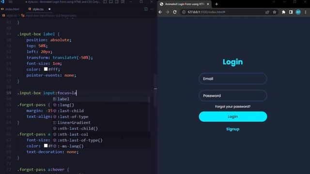This screenshot has height=174, width=310.
Task: Split the editor to the right
Action: point(146,9)
